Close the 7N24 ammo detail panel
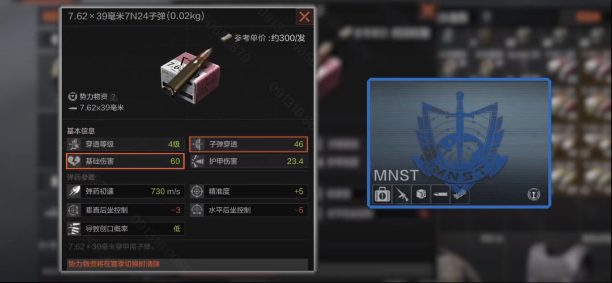 click(304, 17)
